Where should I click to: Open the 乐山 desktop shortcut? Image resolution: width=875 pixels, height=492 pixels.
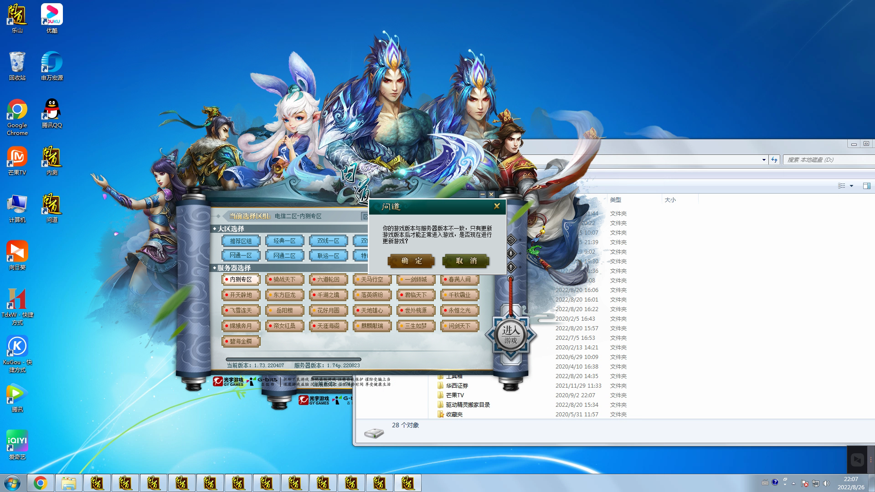[17, 18]
